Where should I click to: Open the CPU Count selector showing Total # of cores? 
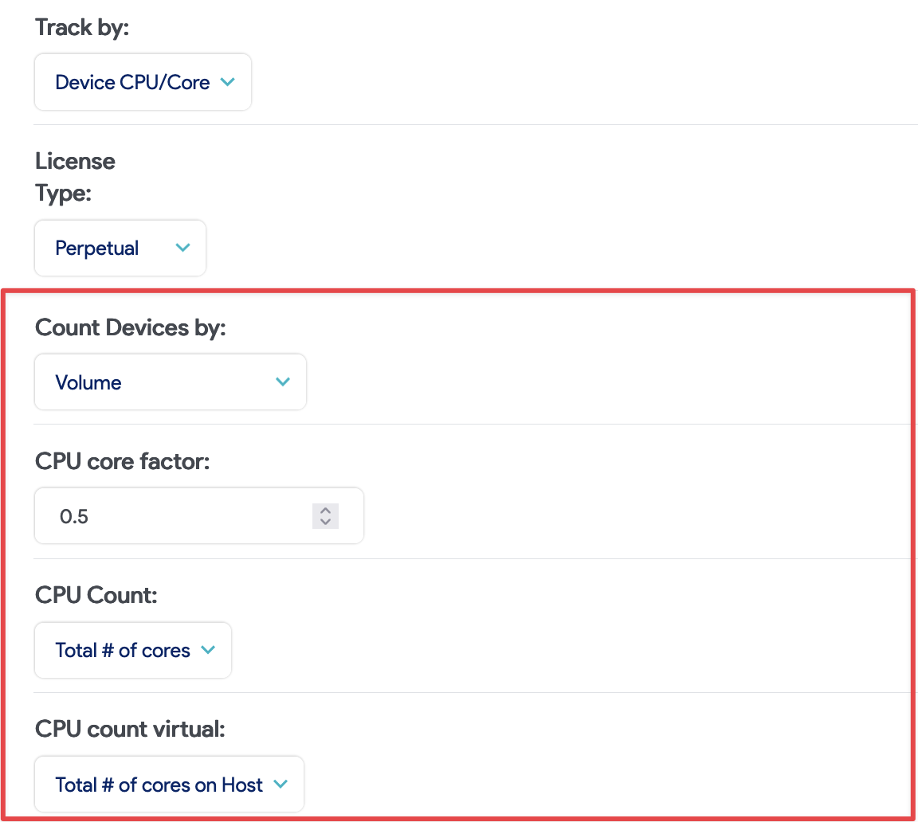tap(132, 650)
